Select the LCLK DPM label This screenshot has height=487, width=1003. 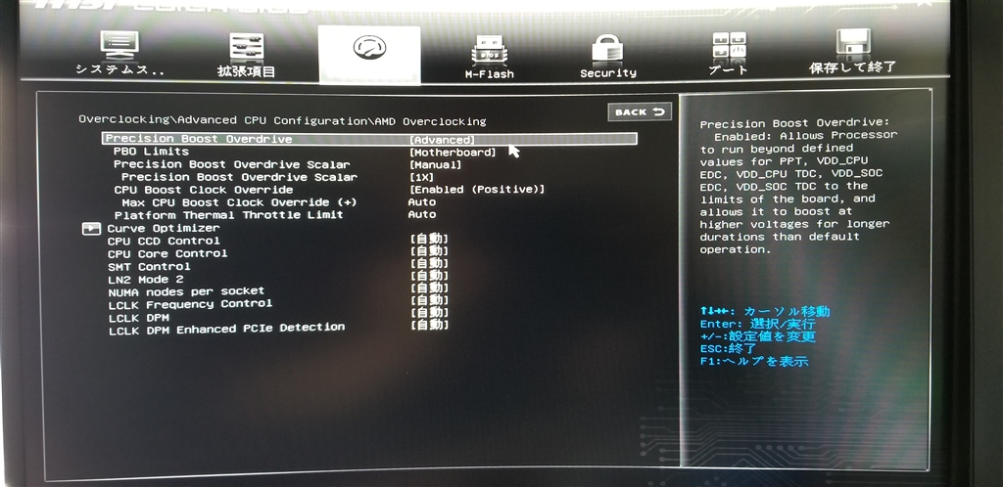pyautogui.click(x=138, y=317)
